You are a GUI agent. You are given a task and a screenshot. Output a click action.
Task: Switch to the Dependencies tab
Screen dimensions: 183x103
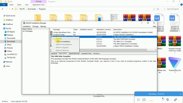74,54
